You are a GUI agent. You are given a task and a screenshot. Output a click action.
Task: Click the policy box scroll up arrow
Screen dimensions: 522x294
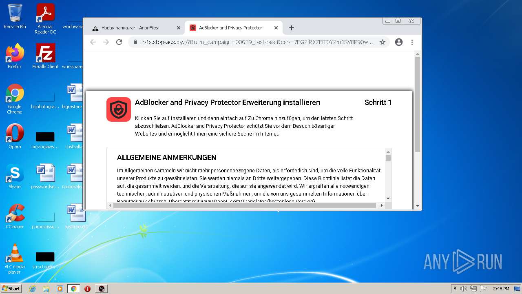pos(388,151)
